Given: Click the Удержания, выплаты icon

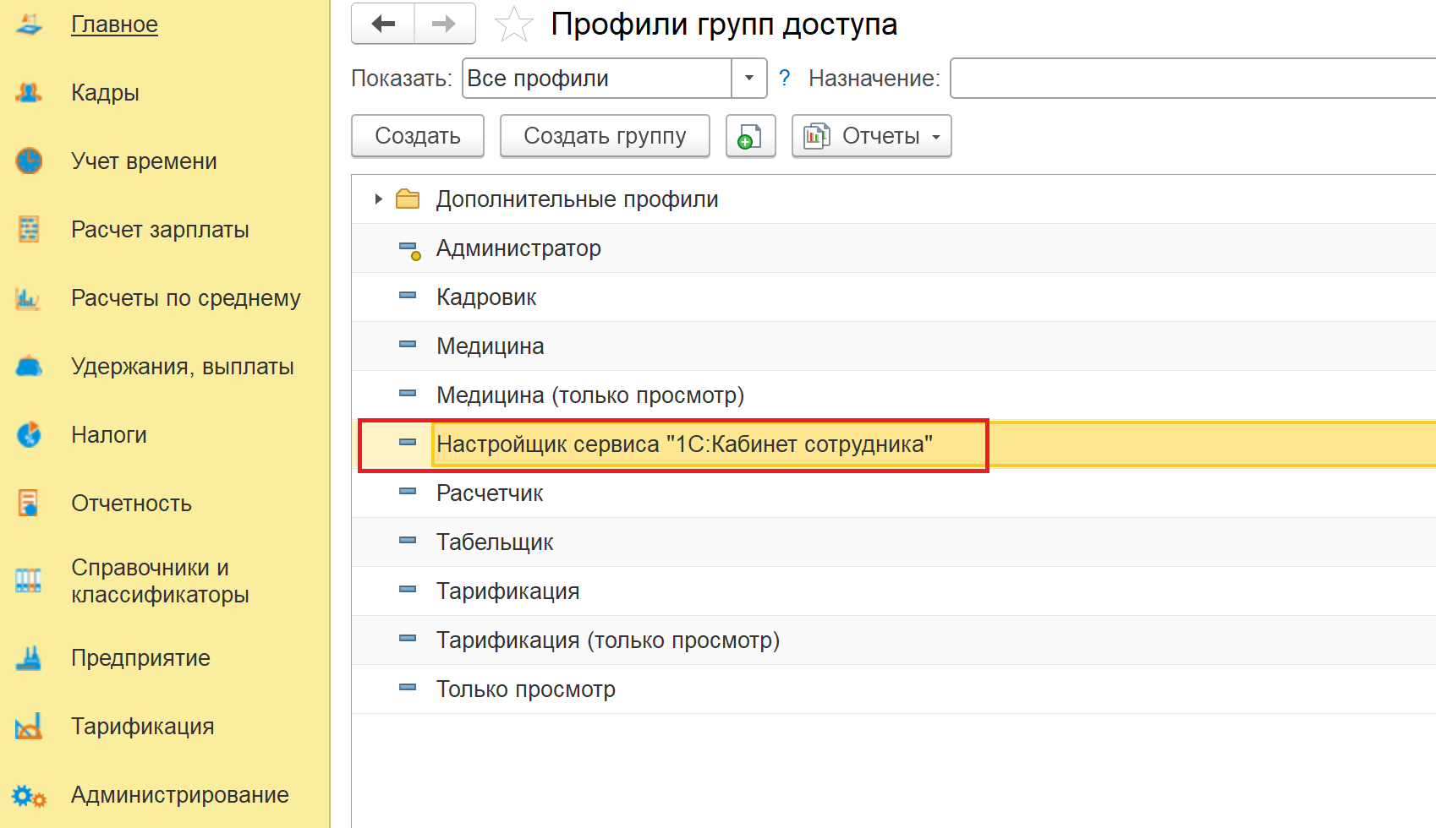Looking at the screenshot, I should [29, 367].
